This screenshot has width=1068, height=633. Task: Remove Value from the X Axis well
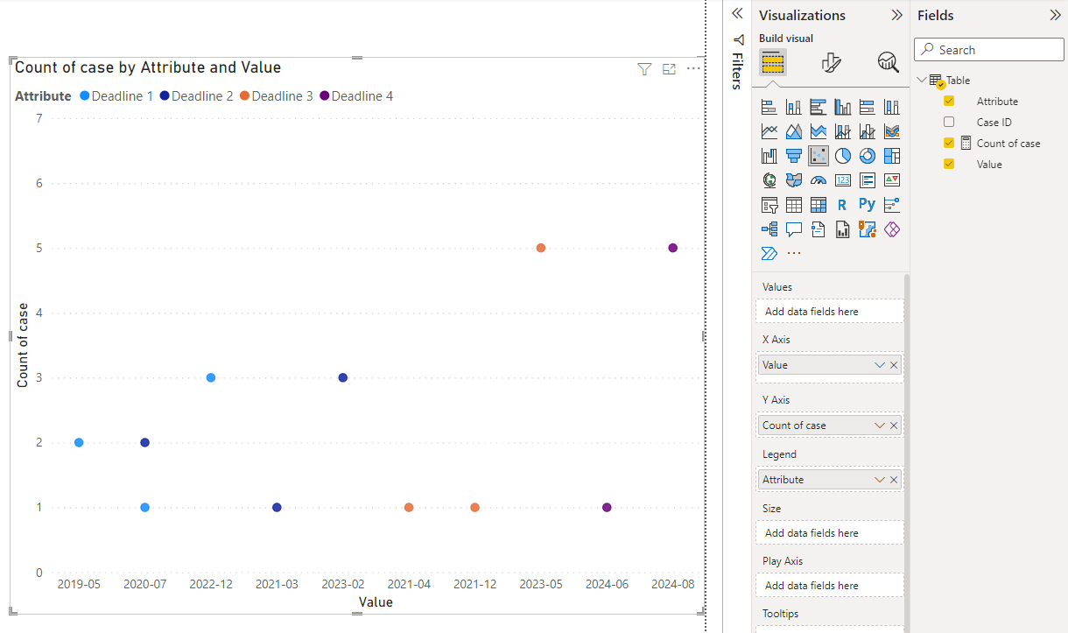click(x=894, y=365)
